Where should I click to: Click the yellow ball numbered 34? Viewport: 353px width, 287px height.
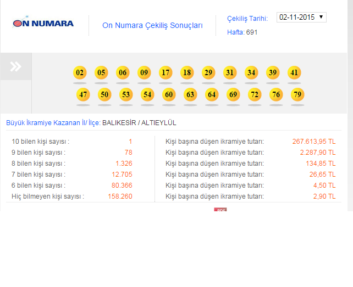pyautogui.click(x=251, y=72)
